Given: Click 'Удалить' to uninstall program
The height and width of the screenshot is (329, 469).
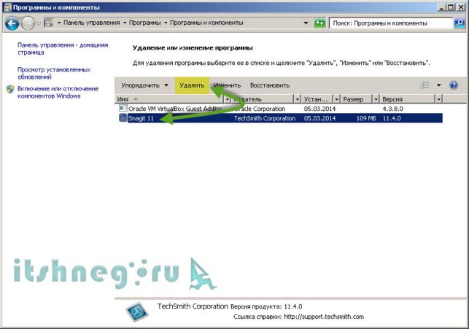Looking at the screenshot, I should [x=192, y=85].
